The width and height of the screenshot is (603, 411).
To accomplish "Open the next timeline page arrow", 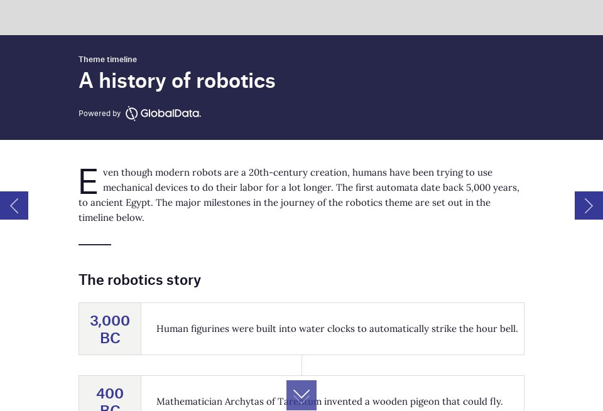I will pos(589,205).
